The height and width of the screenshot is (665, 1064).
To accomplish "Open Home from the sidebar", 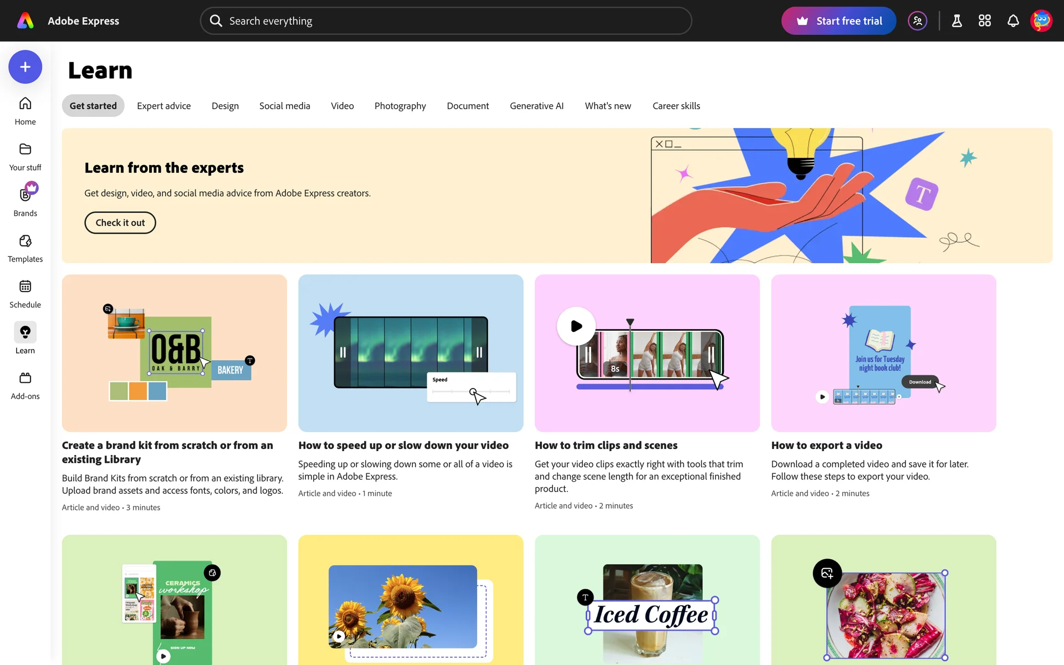I will pos(25,111).
